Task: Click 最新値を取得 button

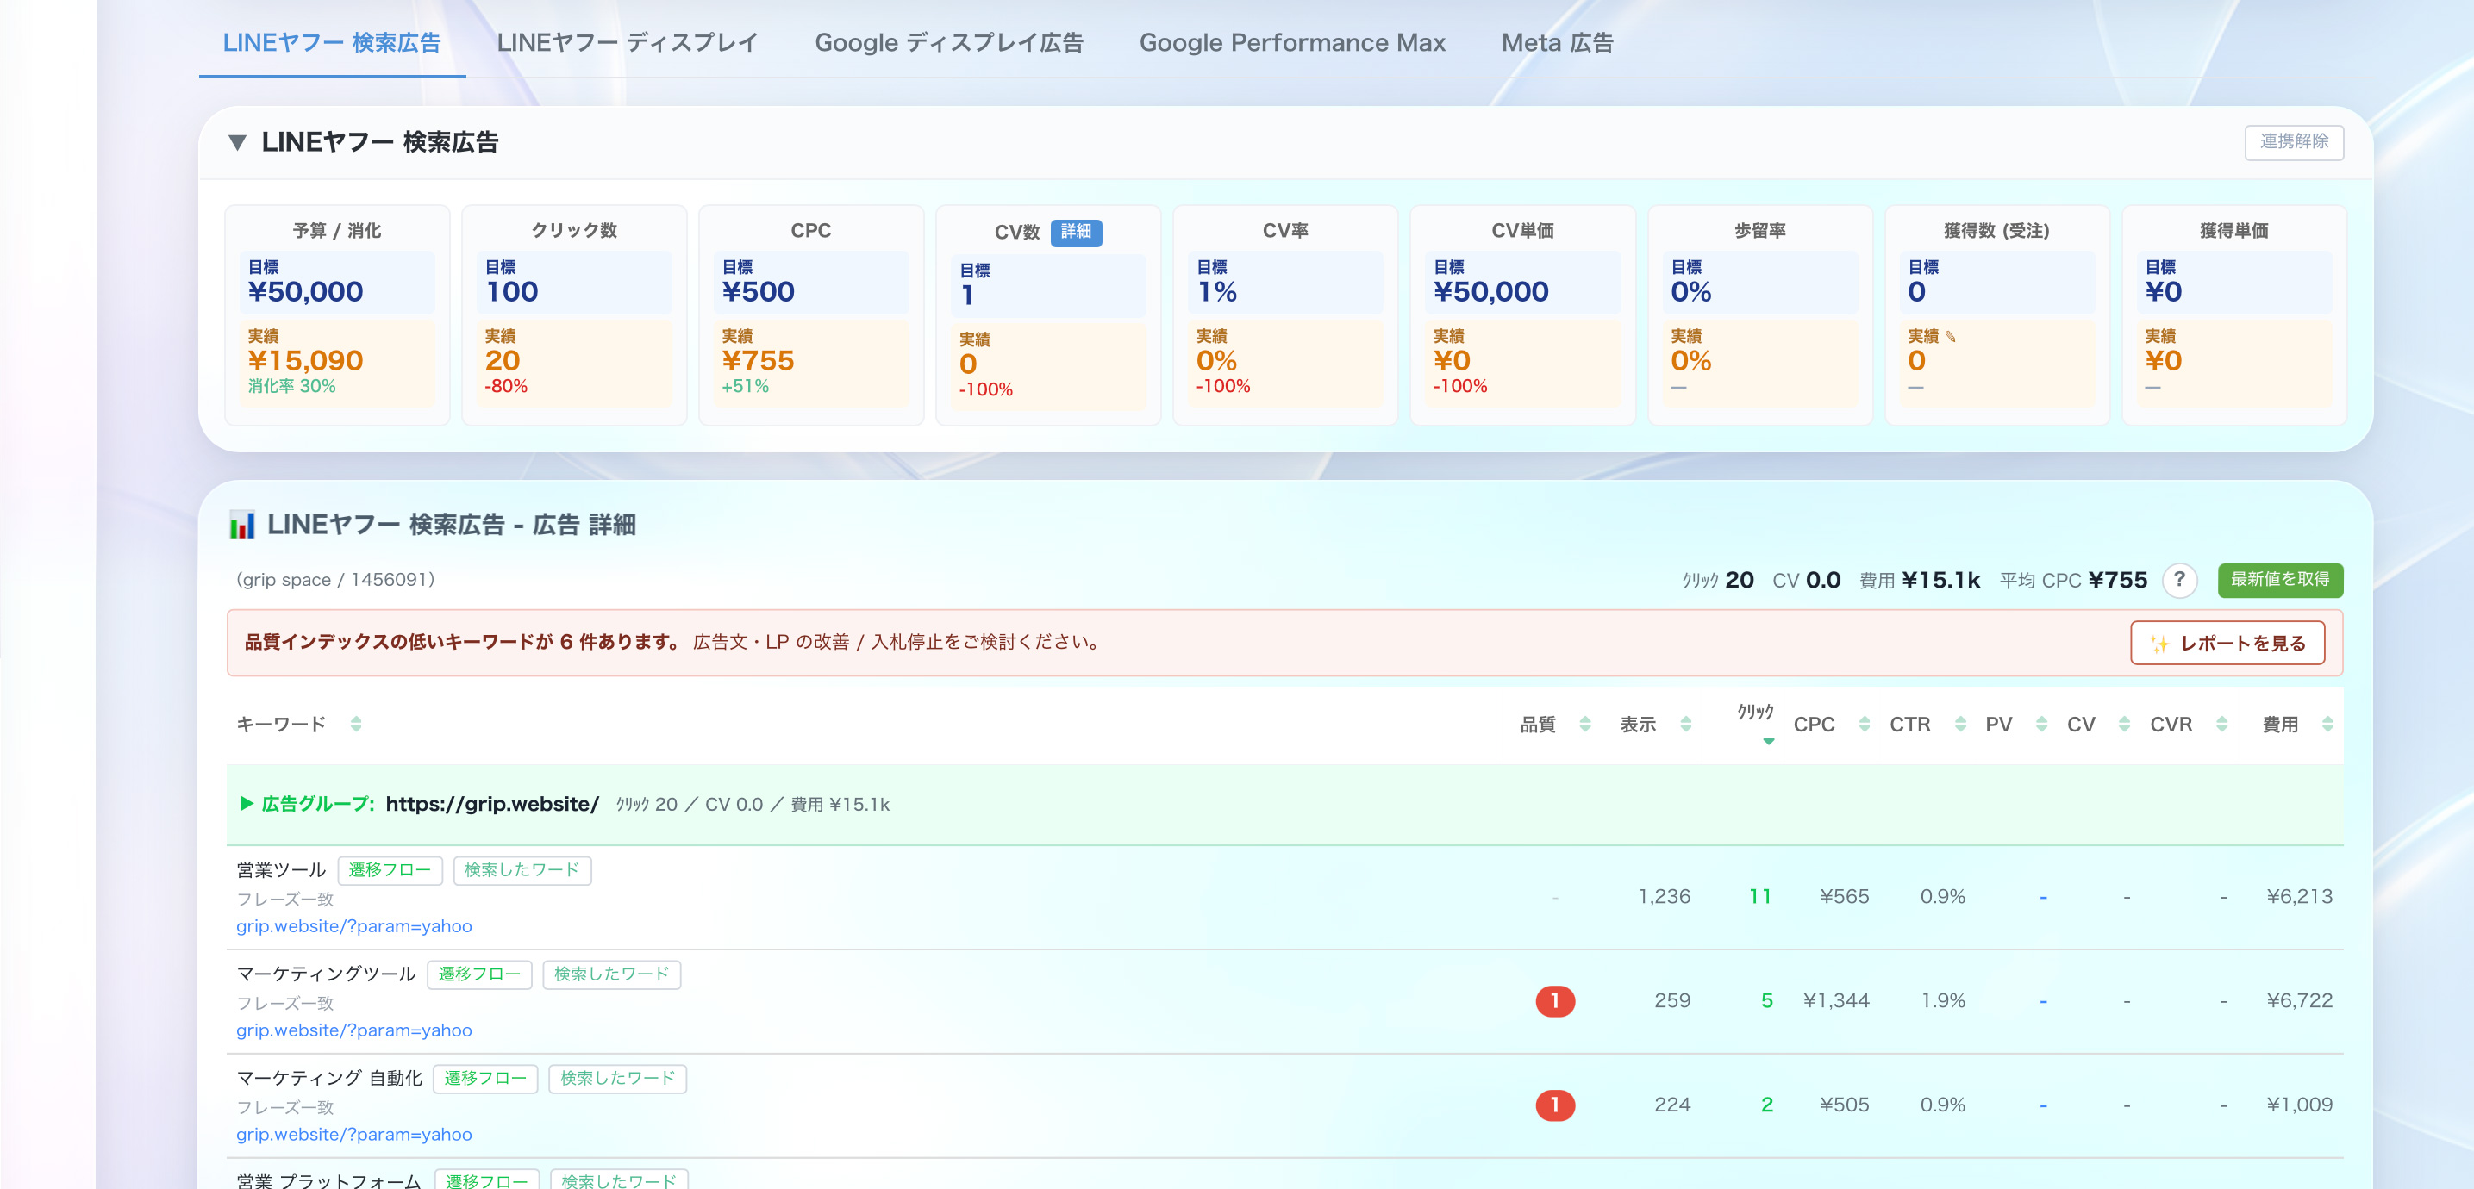Action: coord(2280,580)
